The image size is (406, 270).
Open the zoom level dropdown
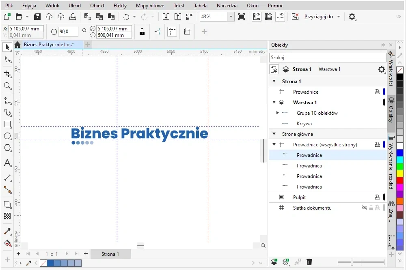point(231,17)
